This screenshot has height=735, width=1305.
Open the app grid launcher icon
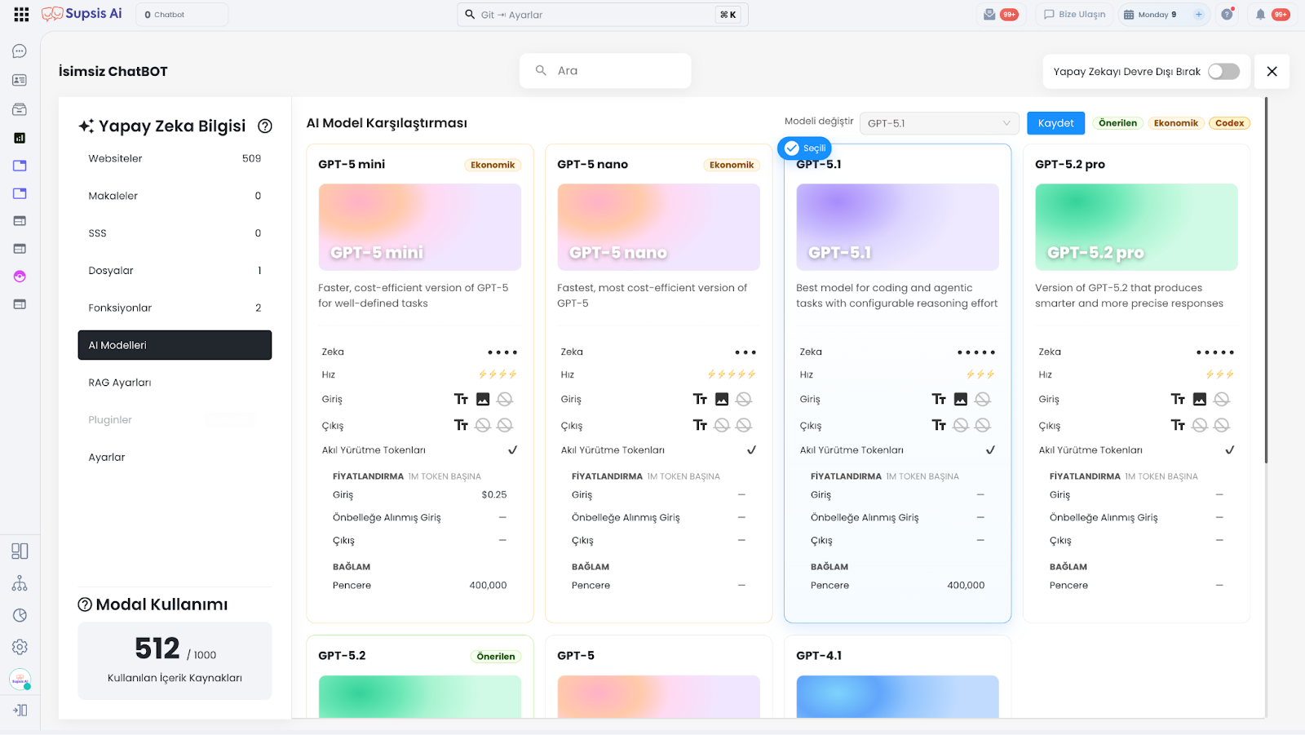pos(21,15)
